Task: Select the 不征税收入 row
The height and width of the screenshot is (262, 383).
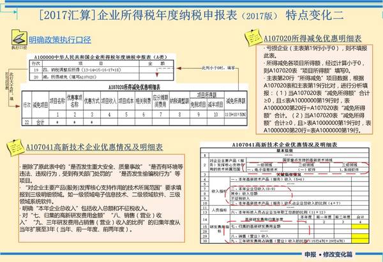Action: pyautogui.click(x=290, y=198)
